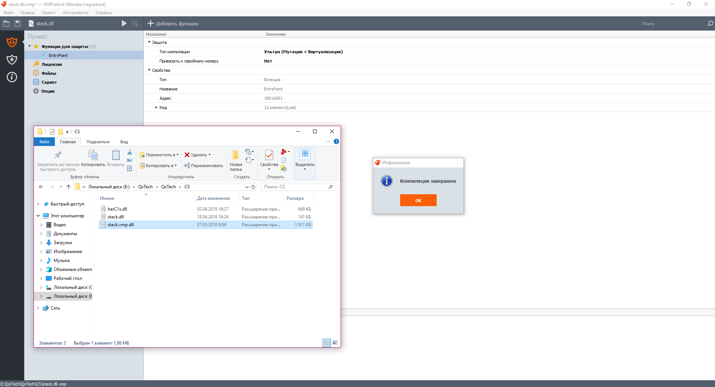Click scissors Cut icon in Explorer ribbon

tap(130, 152)
